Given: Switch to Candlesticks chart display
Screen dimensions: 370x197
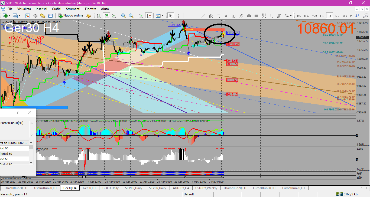Looking at the screenshot, I should click(x=106, y=16).
